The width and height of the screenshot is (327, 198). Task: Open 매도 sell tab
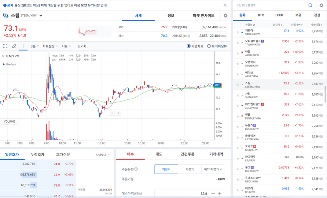pos(159,154)
